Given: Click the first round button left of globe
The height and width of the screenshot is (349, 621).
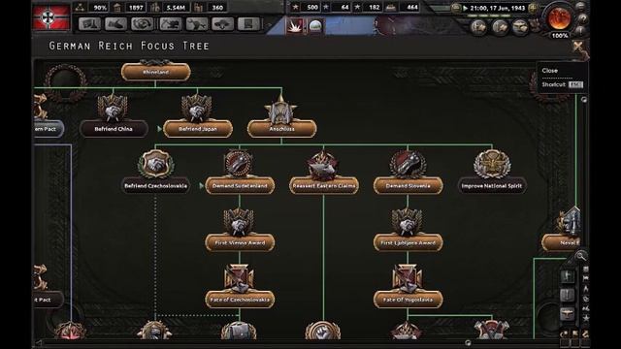Looking at the screenshot, I should [x=478, y=27].
